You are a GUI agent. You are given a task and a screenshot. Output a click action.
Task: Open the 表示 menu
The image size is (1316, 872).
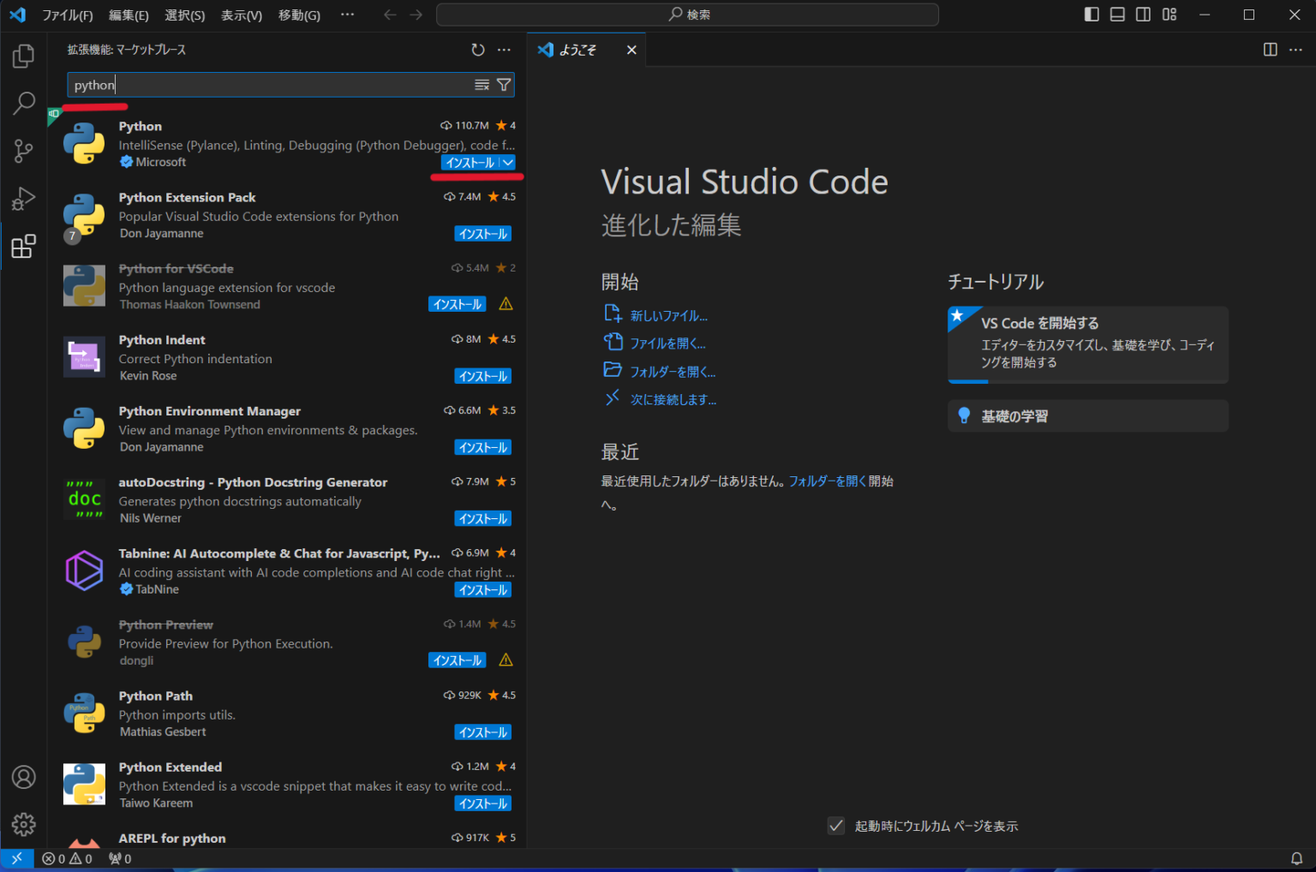[x=241, y=15]
